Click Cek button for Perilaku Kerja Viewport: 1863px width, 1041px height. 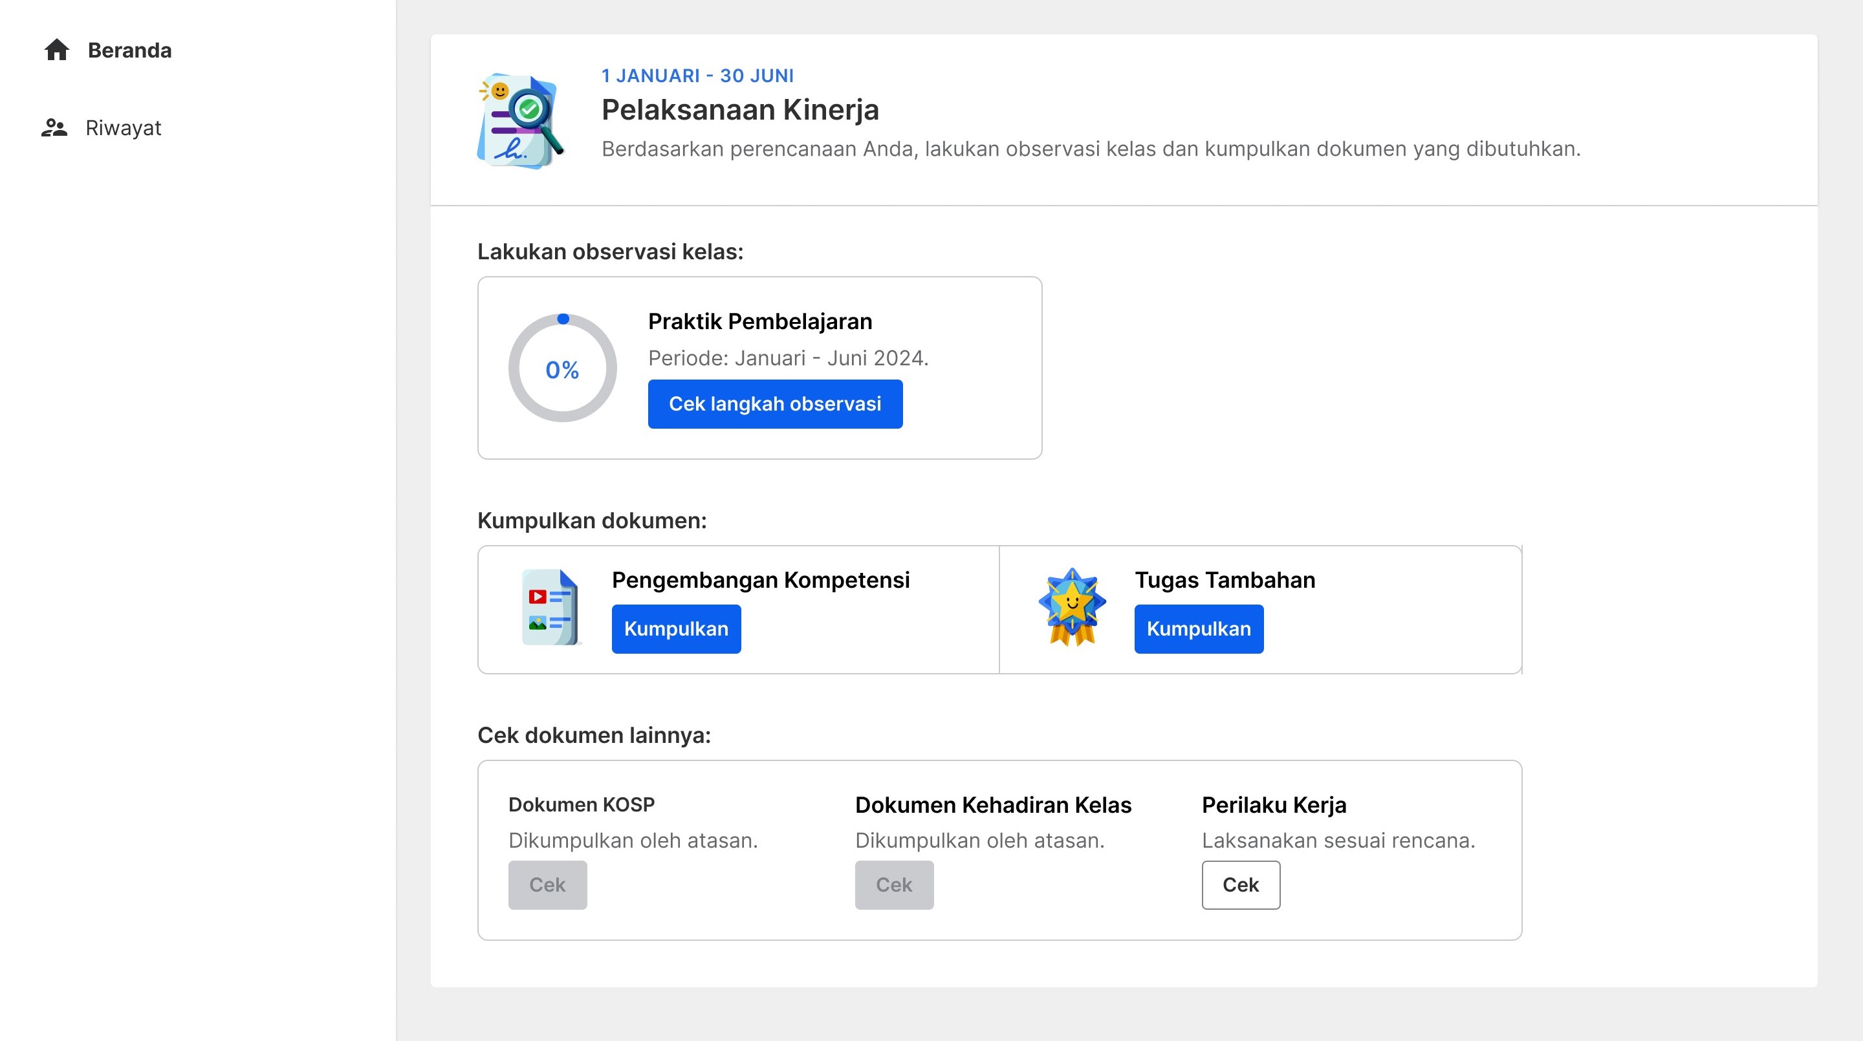tap(1241, 885)
